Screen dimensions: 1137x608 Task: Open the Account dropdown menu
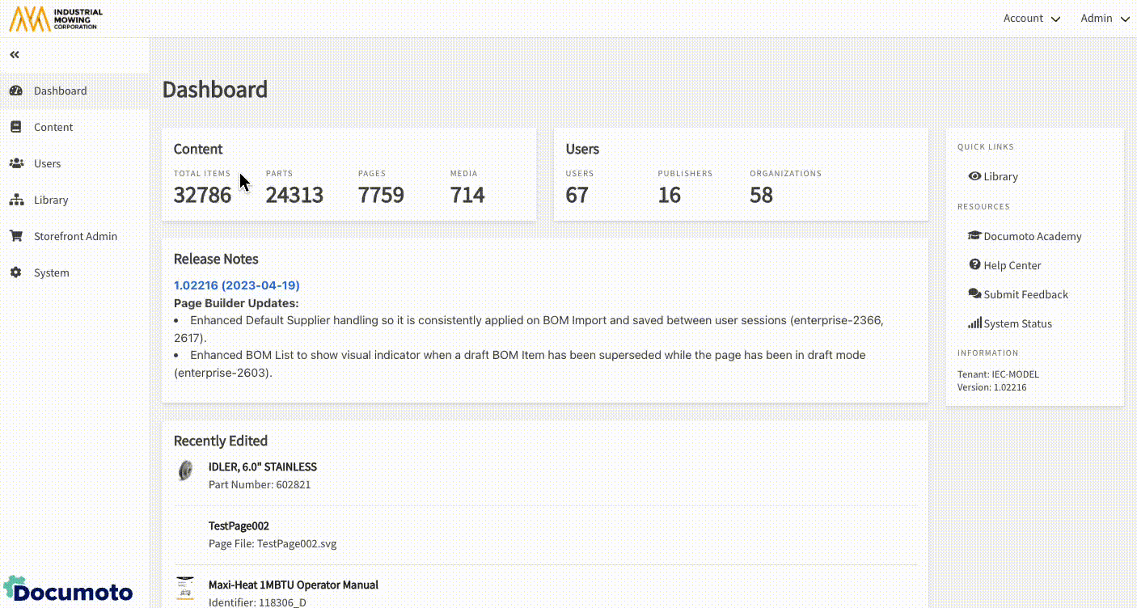tap(1031, 19)
